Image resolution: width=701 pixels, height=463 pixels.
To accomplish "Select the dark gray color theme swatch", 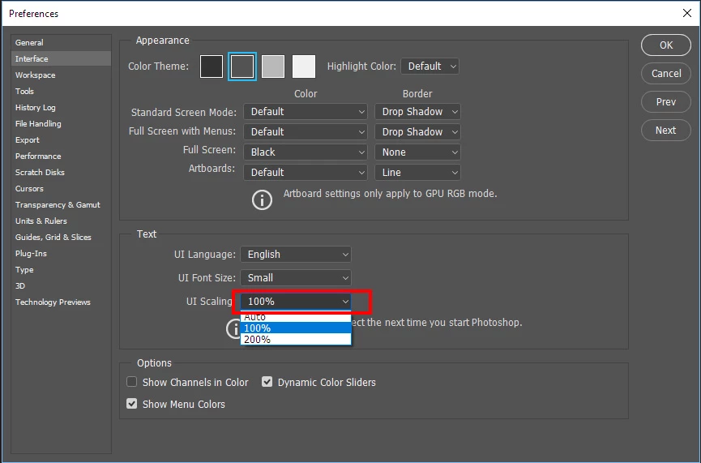I will pyautogui.click(x=242, y=66).
